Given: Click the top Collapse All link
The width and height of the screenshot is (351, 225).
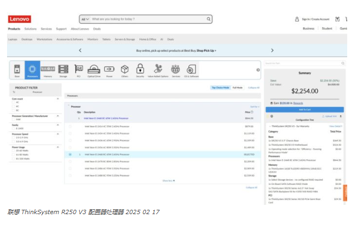Looking at the screenshot, I should (254, 87).
